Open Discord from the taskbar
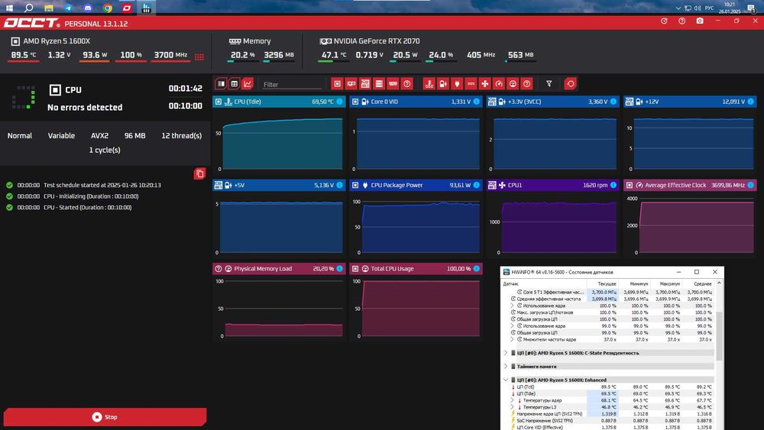 click(x=88, y=8)
